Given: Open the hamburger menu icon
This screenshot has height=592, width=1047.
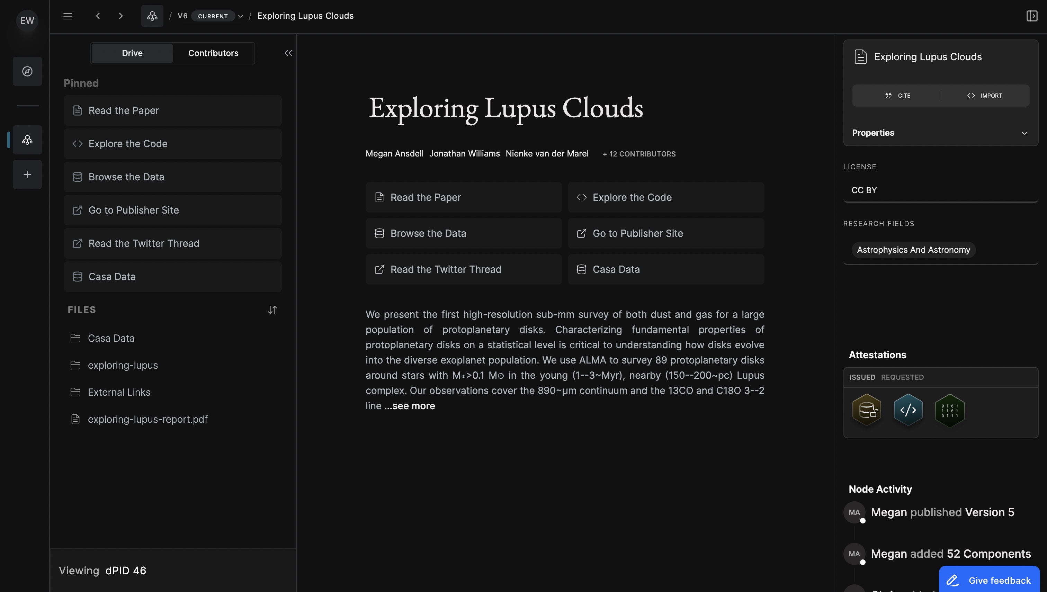Looking at the screenshot, I should [x=68, y=16].
